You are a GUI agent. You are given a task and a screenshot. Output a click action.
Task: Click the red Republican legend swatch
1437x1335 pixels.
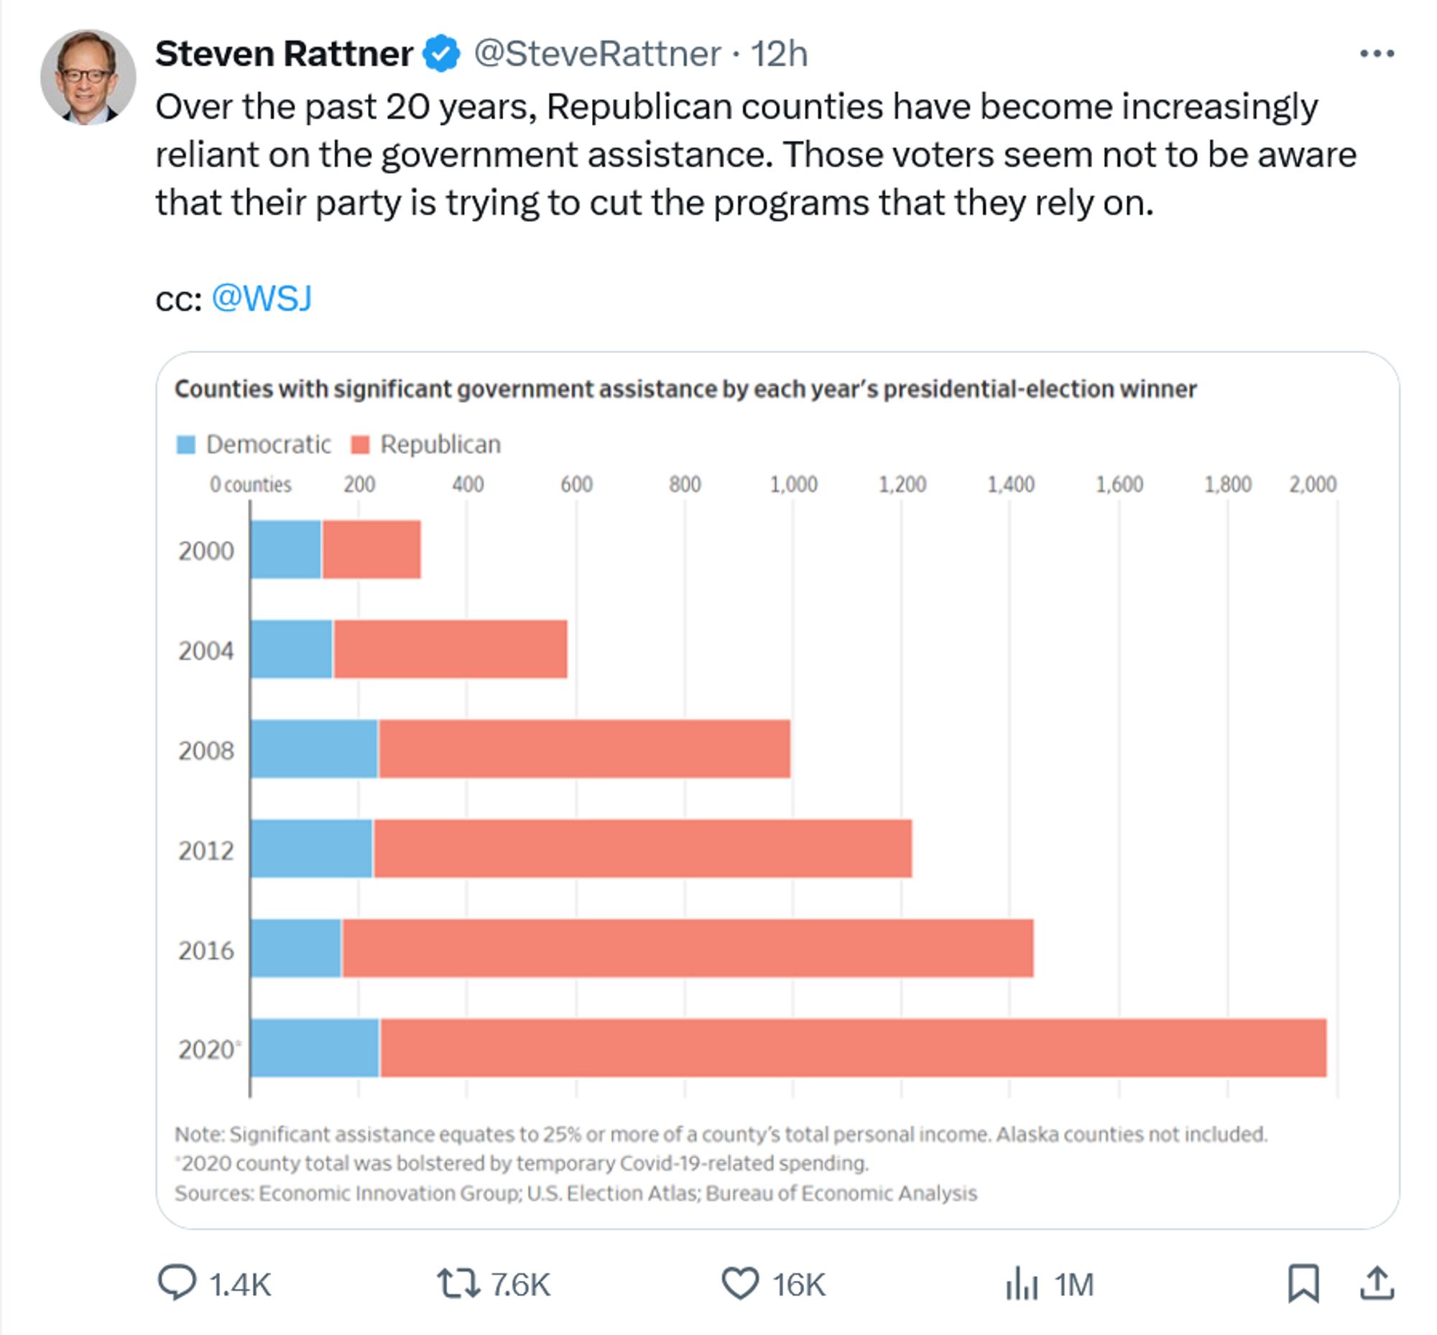pos(360,444)
